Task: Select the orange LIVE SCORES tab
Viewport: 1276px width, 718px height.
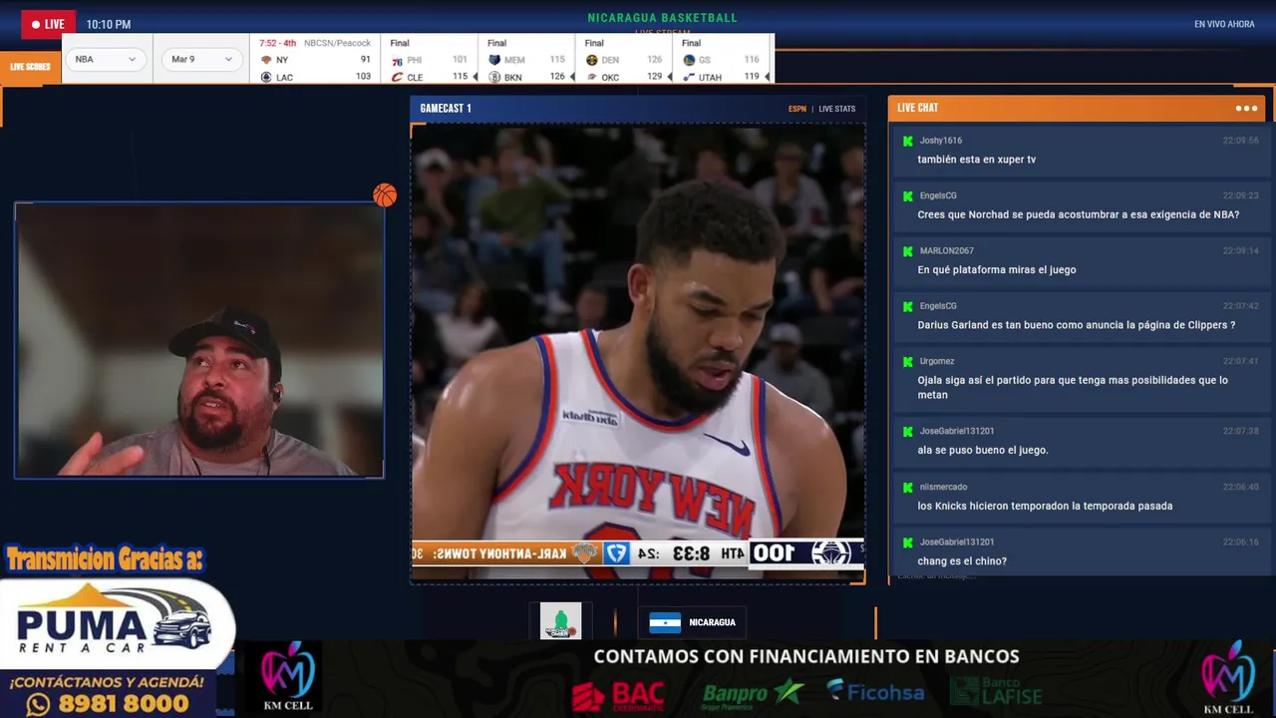Action: pyautogui.click(x=30, y=67)
